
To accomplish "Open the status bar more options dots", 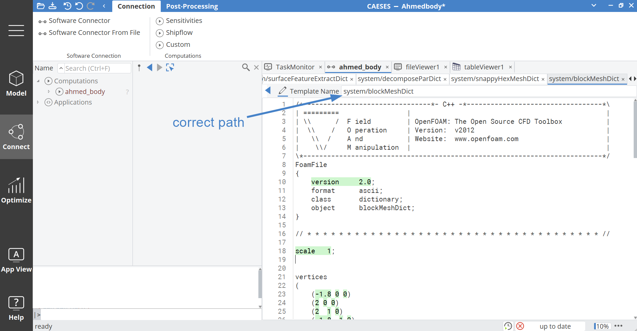I will pyautogui.click(x=618, y=326).
